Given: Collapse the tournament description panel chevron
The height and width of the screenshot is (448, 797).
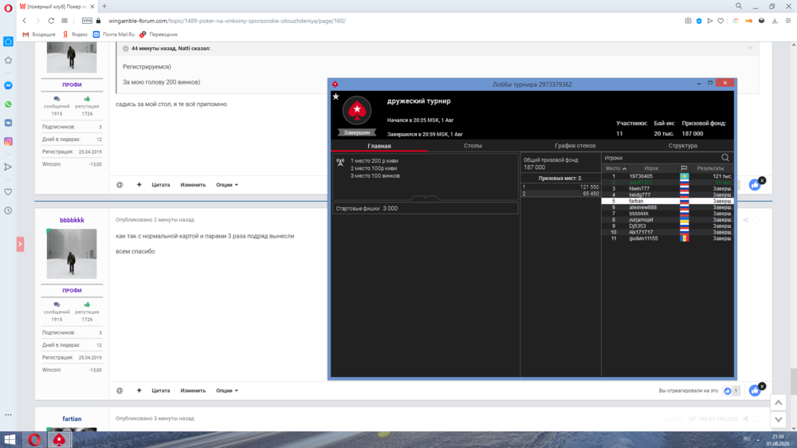Looking at the screenshot, I should pos(425,197).
